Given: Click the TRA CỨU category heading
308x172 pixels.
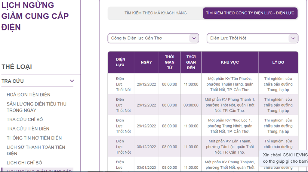Looking at the screenshot, I should [13, 81].
